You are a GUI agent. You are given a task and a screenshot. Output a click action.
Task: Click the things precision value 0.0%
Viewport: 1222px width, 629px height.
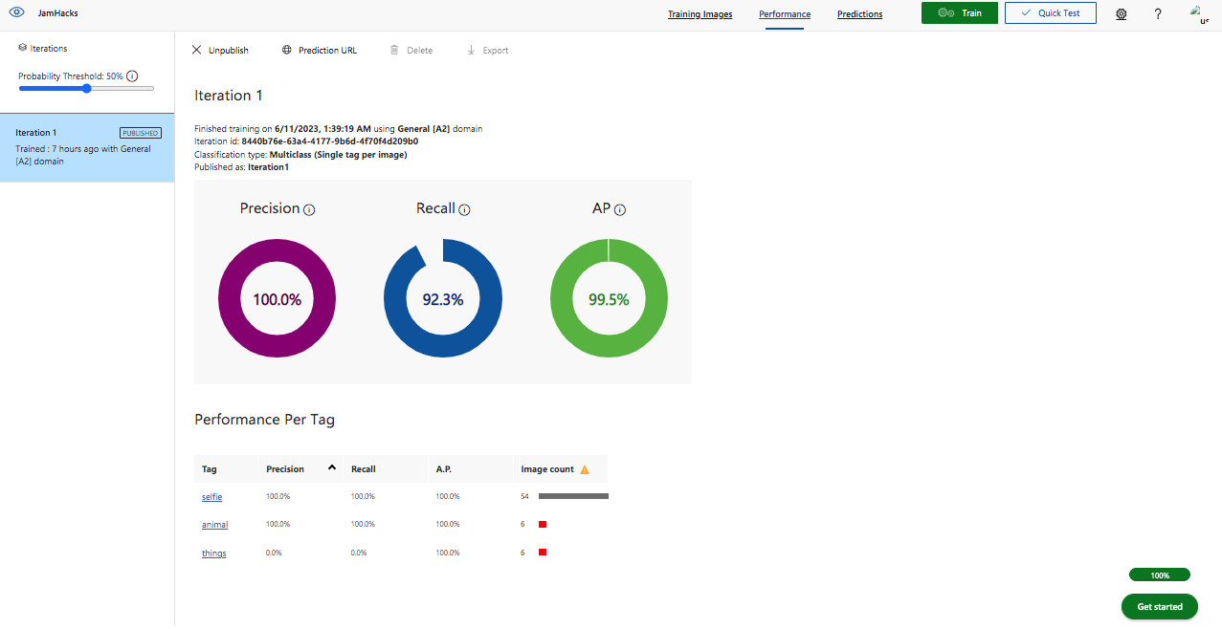point(274,553)
